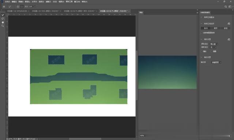Image resolution: width=234 pixels, height=140 pixels.
Task: Choose the Hand tool
Action: click(3, 22)
